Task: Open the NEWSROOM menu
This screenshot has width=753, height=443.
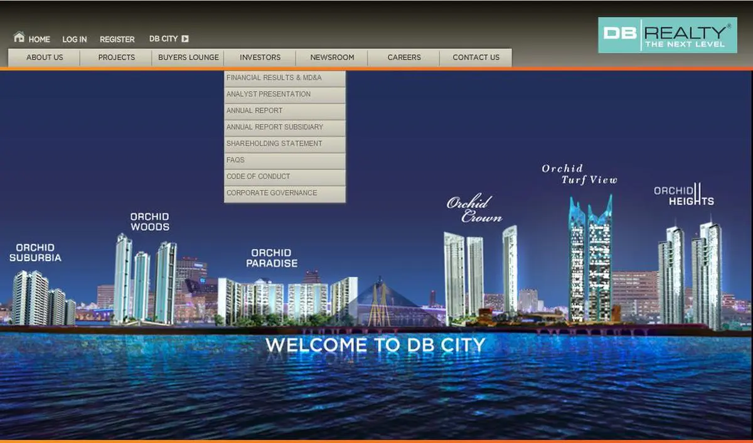Action: (332, 57)
